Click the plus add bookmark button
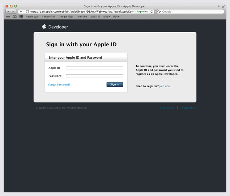Viewport: 230px width, 196px height. point(21,12)
